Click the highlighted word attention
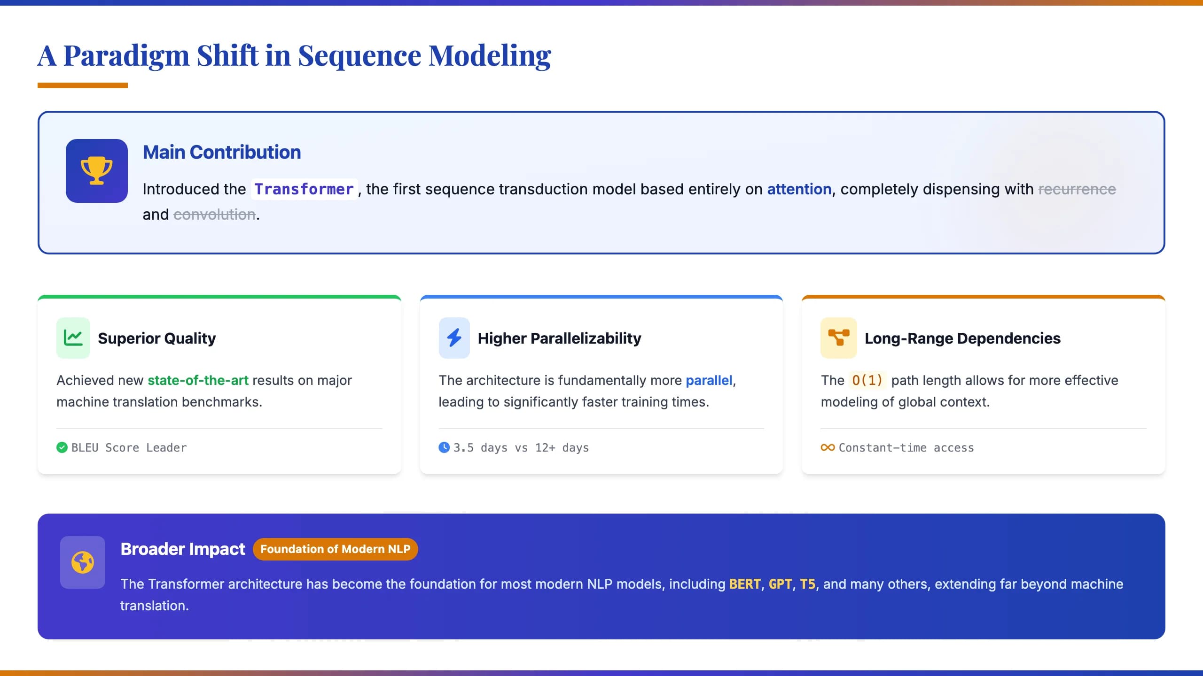Viewport: 1203px width, 676px height. (799, 189)
